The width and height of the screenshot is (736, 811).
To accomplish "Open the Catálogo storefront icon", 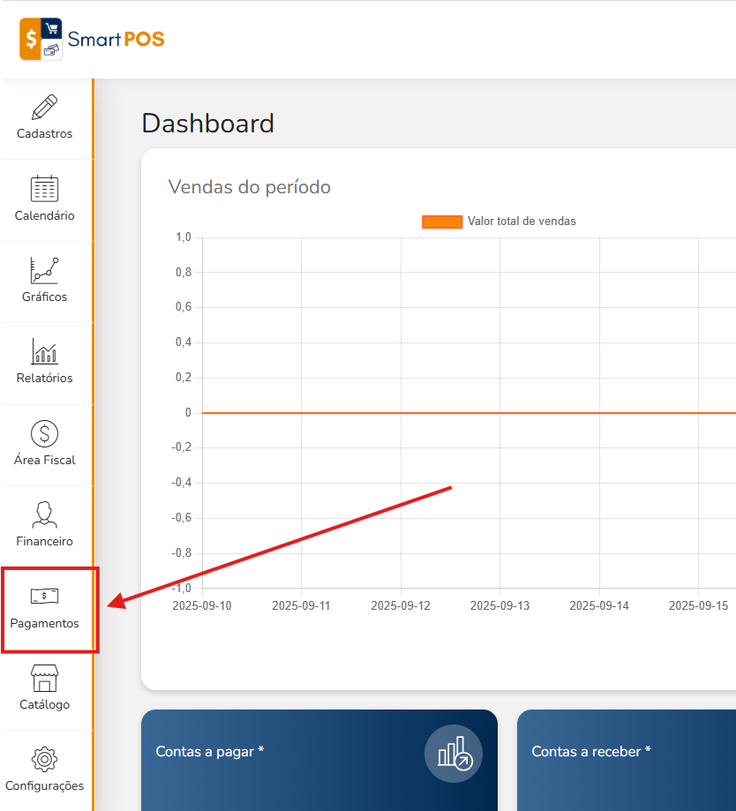I will click(x=44, y=678).
